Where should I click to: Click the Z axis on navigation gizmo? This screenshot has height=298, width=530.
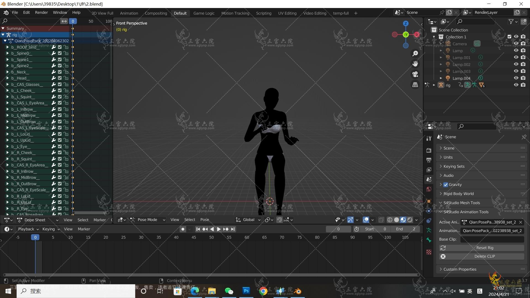(x=406, y=24)
